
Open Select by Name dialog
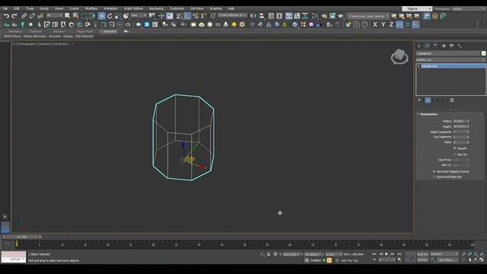pyautogui.click(x=75, y=16)
